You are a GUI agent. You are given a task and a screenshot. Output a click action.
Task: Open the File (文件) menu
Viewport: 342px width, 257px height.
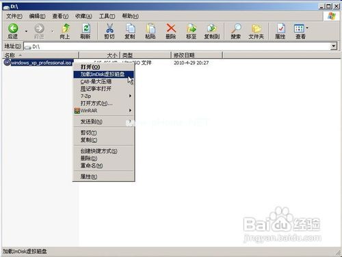coord(14,16)
